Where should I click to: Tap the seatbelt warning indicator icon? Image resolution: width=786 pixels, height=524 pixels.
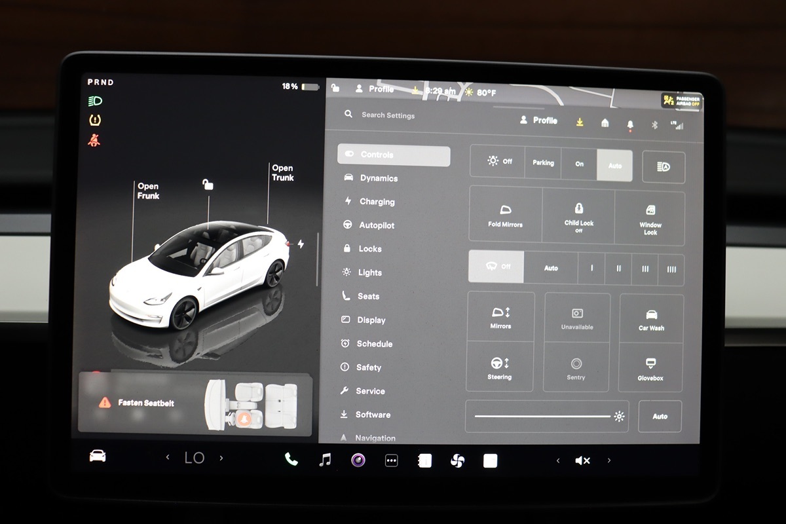[x=94, y=140]
